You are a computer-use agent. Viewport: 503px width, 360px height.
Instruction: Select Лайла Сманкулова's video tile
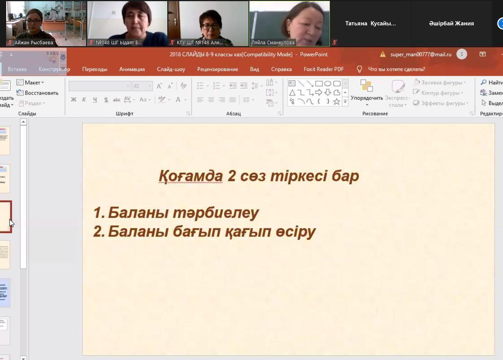pyautogui.click(x=289, y=23)
